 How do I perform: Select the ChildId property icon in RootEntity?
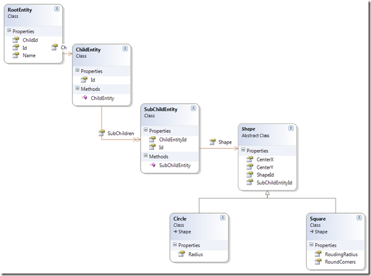[x=15, y=40]
